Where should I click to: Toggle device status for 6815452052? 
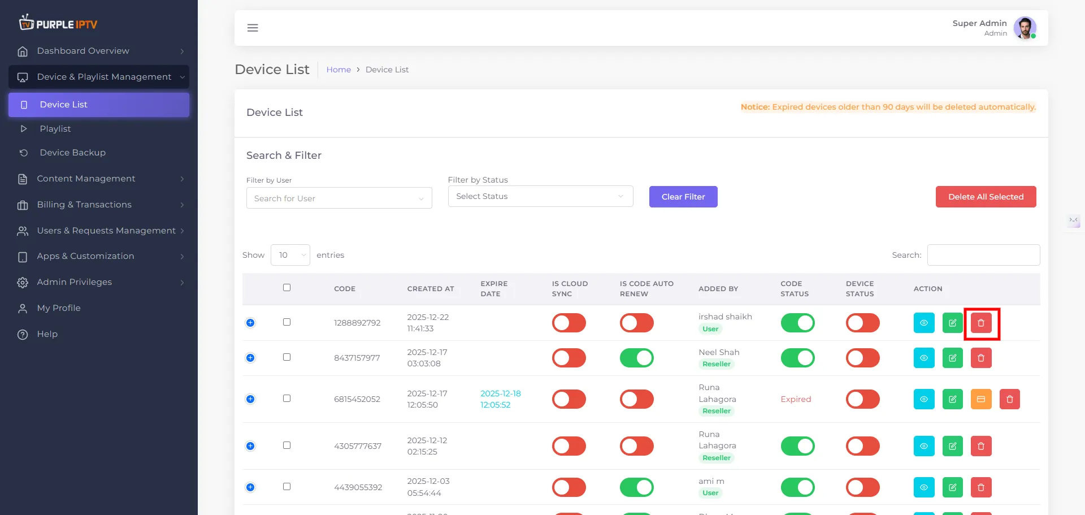point(863,399)
